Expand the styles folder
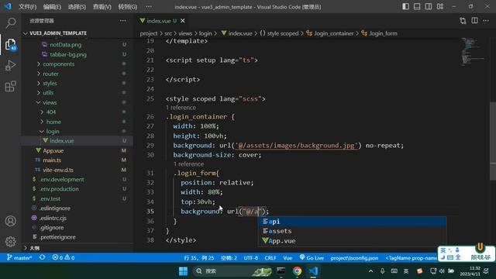Image resolution: width=496 pixels, height=279 pixels. point(50,83)
